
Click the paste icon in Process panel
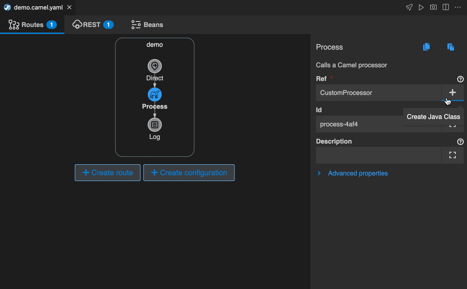pos(450,47)
